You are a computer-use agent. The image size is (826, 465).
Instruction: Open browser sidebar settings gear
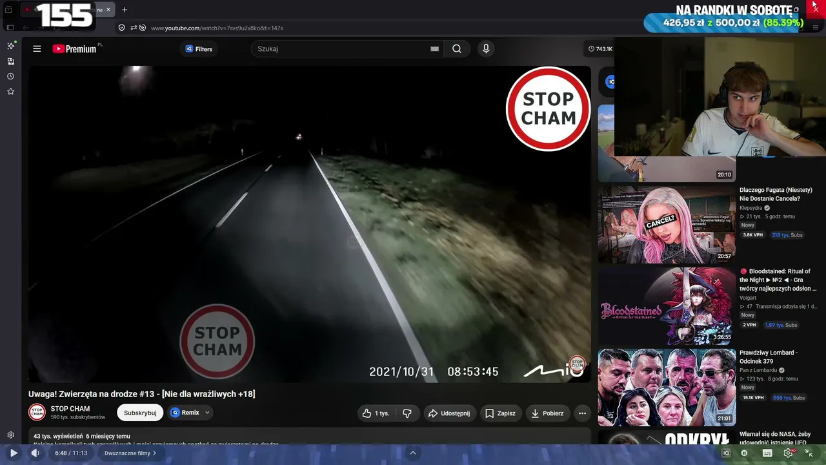click(x=10, y=435)
